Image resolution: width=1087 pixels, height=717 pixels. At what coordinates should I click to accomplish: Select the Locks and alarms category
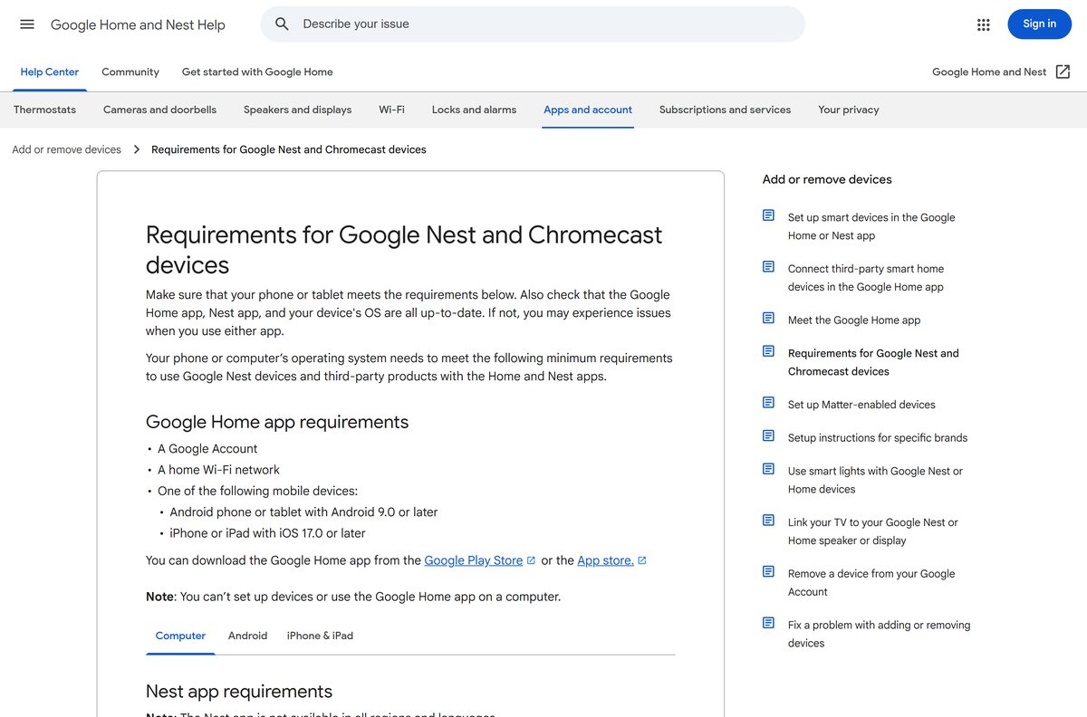tap(474, 110)
